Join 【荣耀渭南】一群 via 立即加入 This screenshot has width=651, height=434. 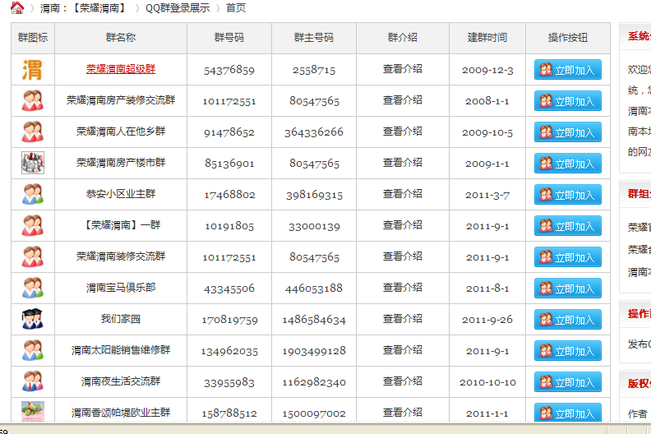[567, 226]
